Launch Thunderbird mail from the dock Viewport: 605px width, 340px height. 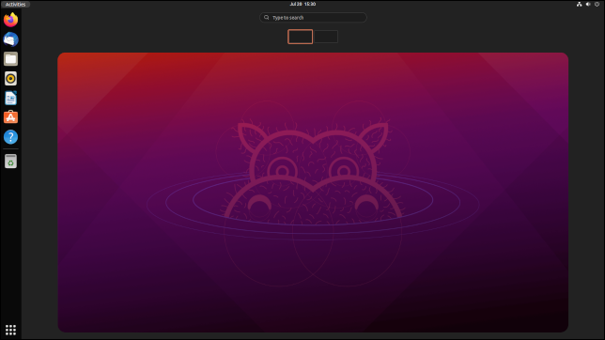pos(11,39)
